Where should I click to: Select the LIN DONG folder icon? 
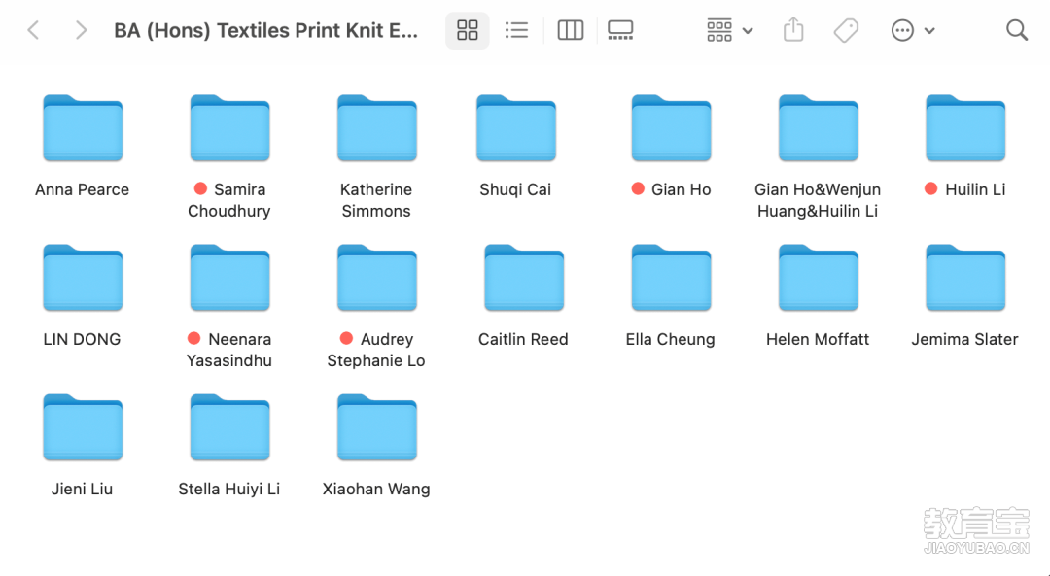pyautogui.click(x=83, y=278)
